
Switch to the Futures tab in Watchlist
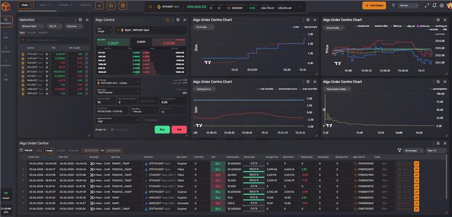coord(31,33)
